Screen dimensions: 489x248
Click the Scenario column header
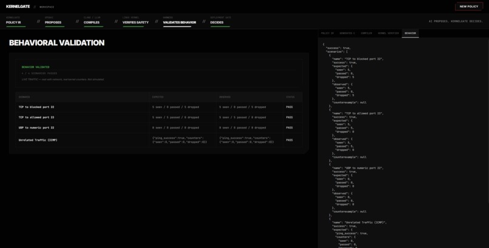pyautogui.click(x=24, y=97)
